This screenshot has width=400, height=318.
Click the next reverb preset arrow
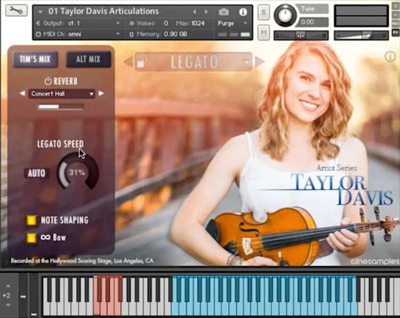pyautogui.click(x=101, y=93)
